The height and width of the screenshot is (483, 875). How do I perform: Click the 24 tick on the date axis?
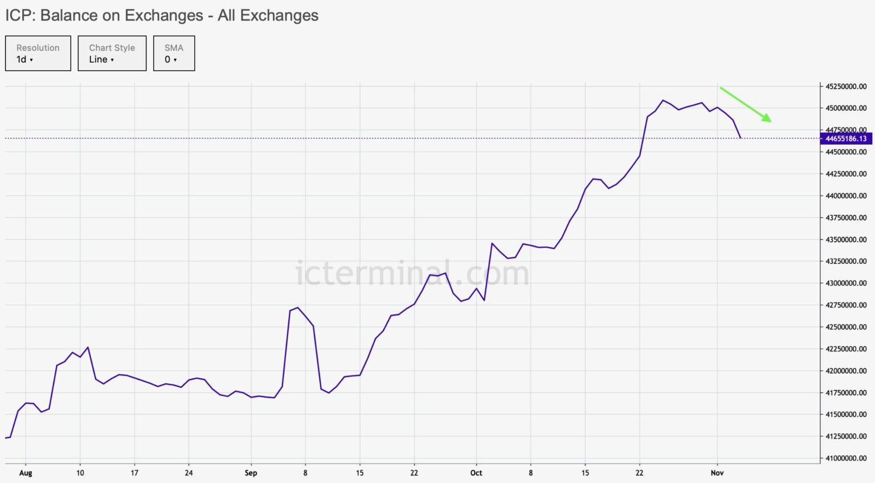(189, 473)
